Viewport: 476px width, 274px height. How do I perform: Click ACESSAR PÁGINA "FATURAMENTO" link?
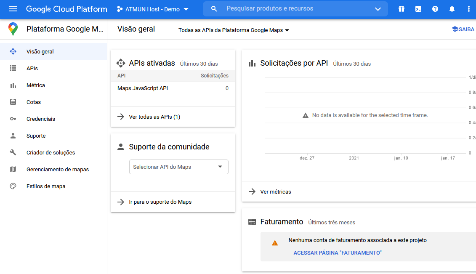[338, 253]
